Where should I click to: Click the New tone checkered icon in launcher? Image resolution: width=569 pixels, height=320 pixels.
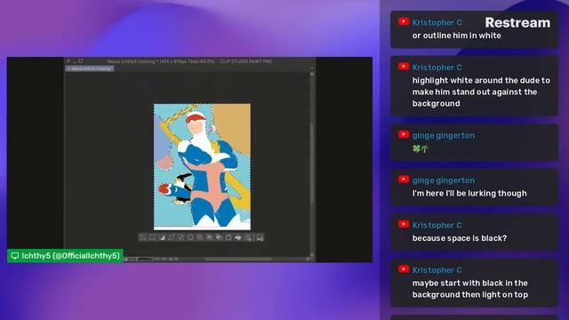point(248,237)
